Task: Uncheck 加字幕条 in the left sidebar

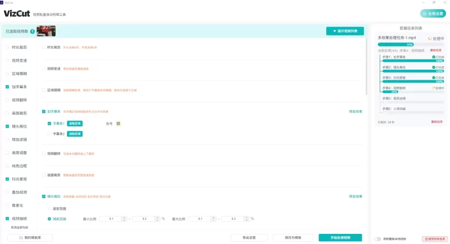Action: (7, 87)
